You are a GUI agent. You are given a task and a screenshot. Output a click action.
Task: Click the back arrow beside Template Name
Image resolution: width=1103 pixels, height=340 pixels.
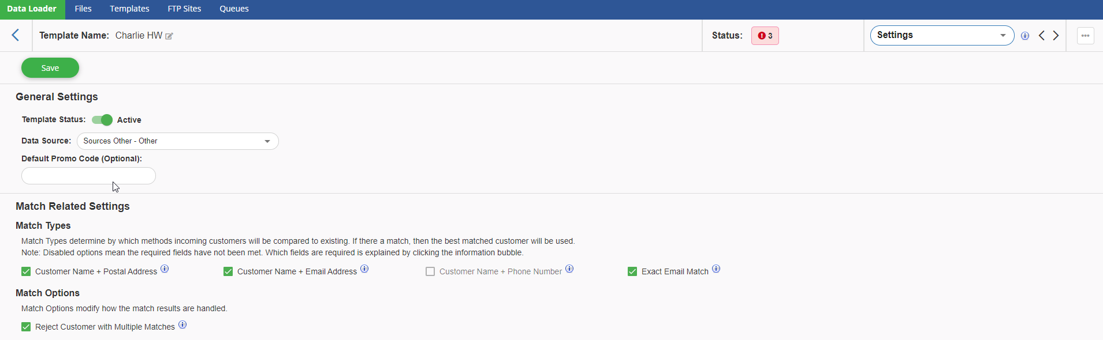16,35
